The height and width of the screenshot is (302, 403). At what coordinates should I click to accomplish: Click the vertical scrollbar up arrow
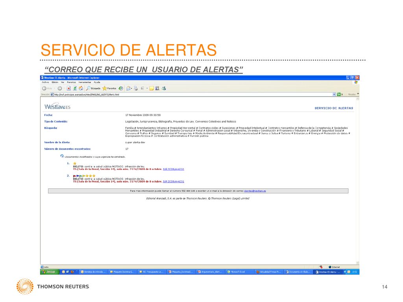tap(357, 99)
